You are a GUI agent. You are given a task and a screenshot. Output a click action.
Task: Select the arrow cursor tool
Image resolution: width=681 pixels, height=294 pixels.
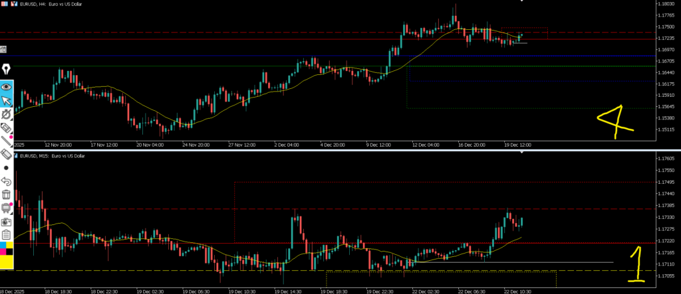(7, 100)
